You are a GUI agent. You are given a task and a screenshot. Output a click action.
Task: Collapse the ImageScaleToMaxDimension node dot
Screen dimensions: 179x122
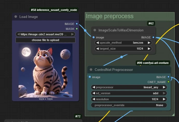[x=95, y=30]
